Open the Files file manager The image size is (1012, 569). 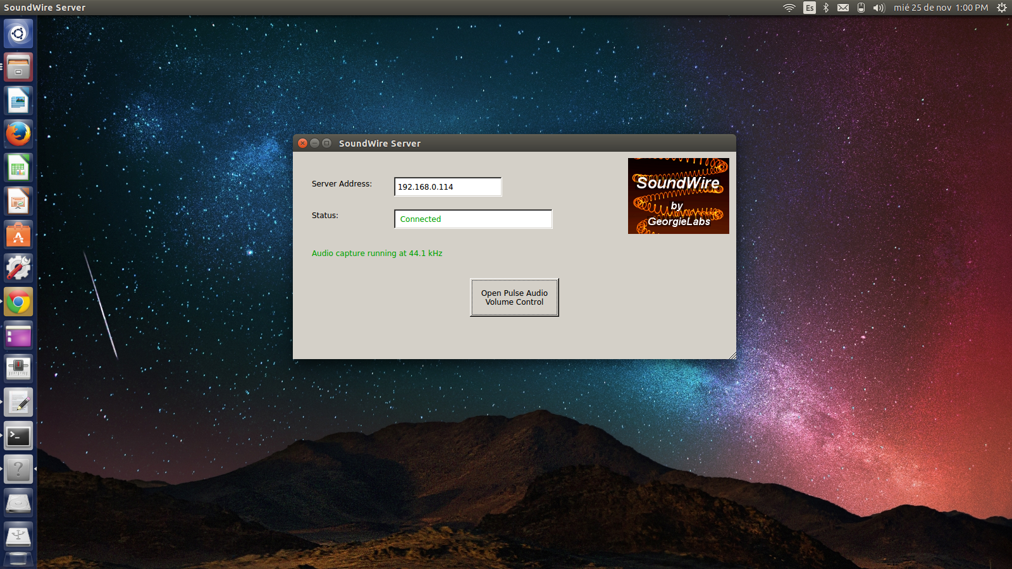point(18,67)
